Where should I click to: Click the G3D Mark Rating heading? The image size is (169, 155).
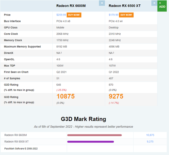tap(83, 119)
